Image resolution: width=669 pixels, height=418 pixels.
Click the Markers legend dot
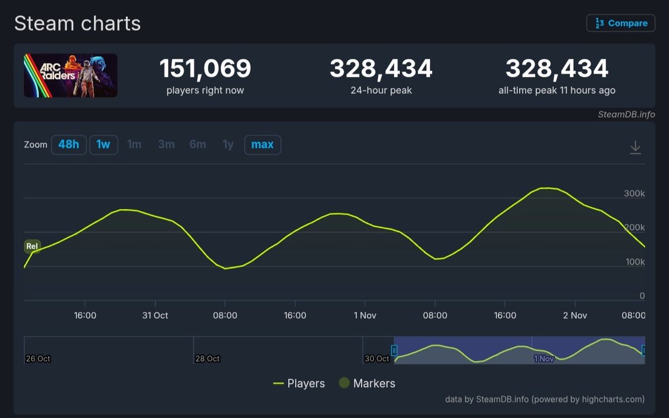click(x=343, y=383)
